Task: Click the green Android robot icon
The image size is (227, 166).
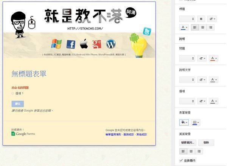Action: (x=134, y=37)
